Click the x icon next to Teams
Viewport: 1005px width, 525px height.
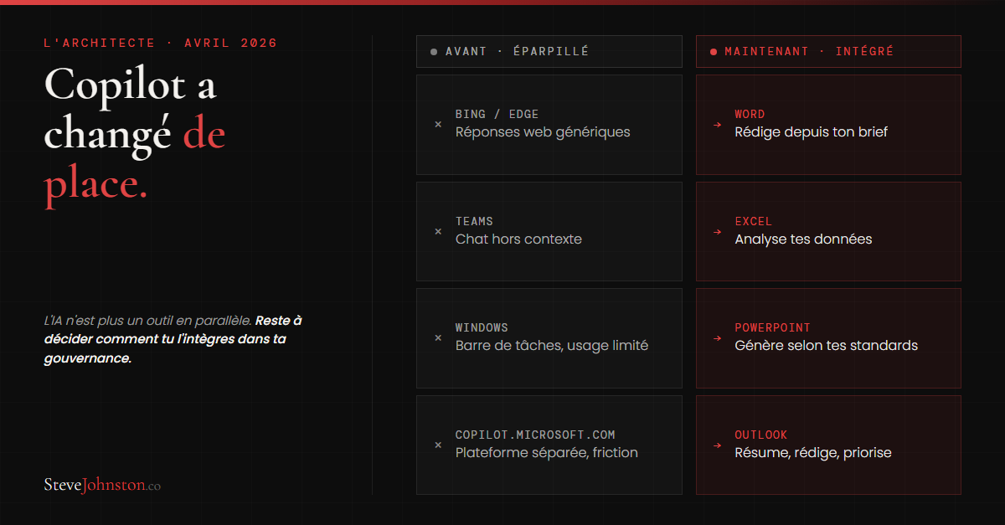pyautogui.click(x=438, y=231)
